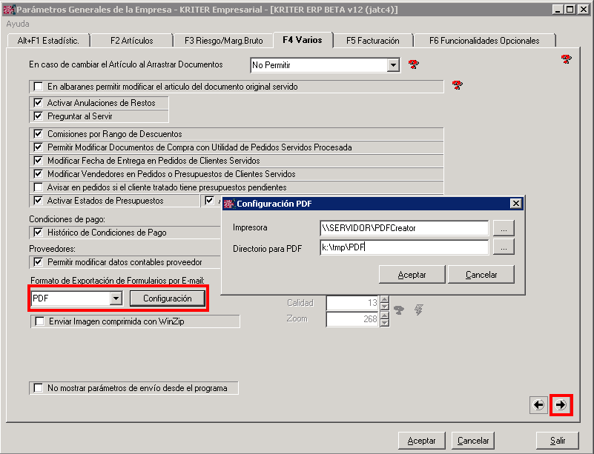Check No mostrar parámetros de envío
The width and height of the screenshot is (594, 454).
39,388
